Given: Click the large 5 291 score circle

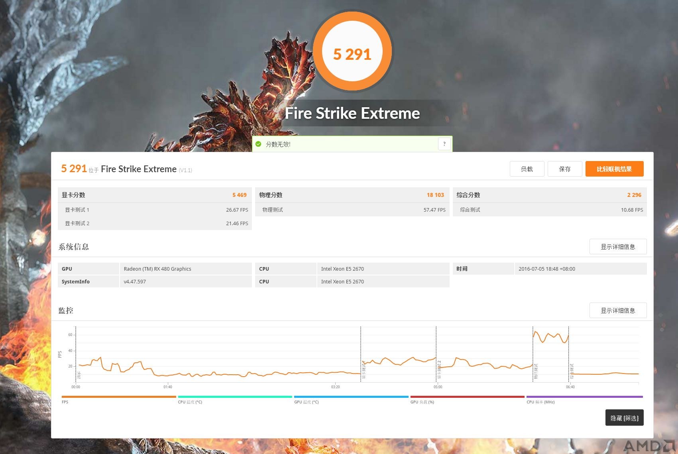Looking at the screenshot, I should coord(352,52).
